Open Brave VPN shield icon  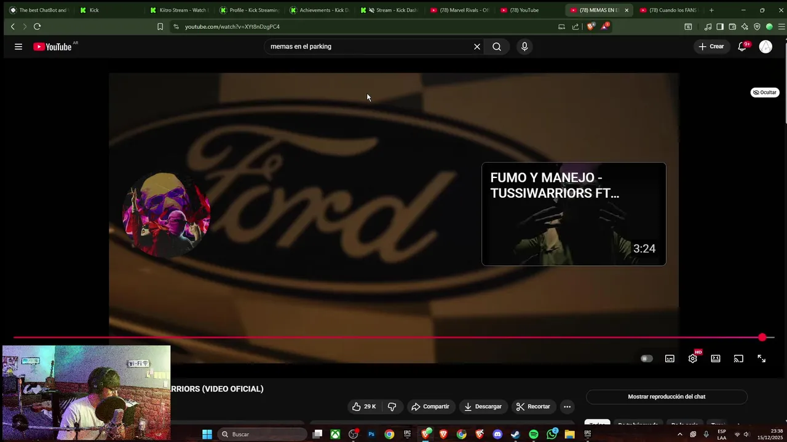(x=757, y=26)
